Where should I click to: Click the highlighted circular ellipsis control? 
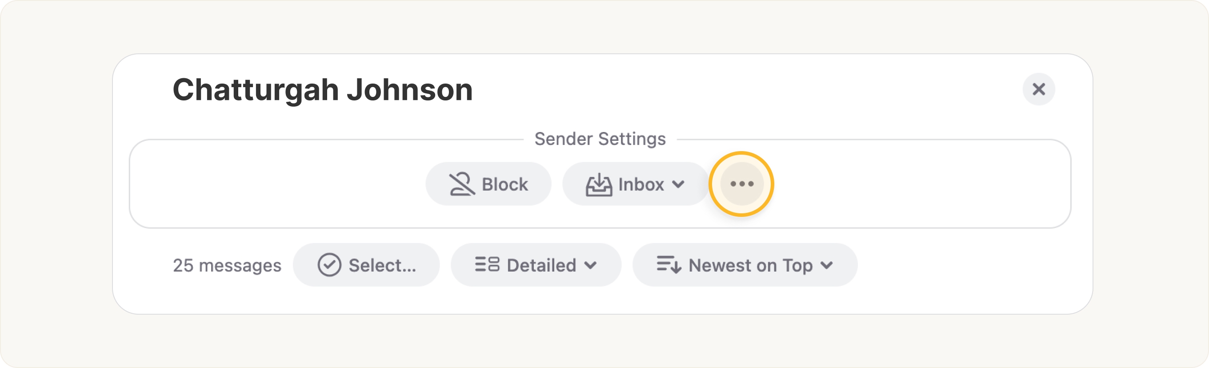[741, 184]
